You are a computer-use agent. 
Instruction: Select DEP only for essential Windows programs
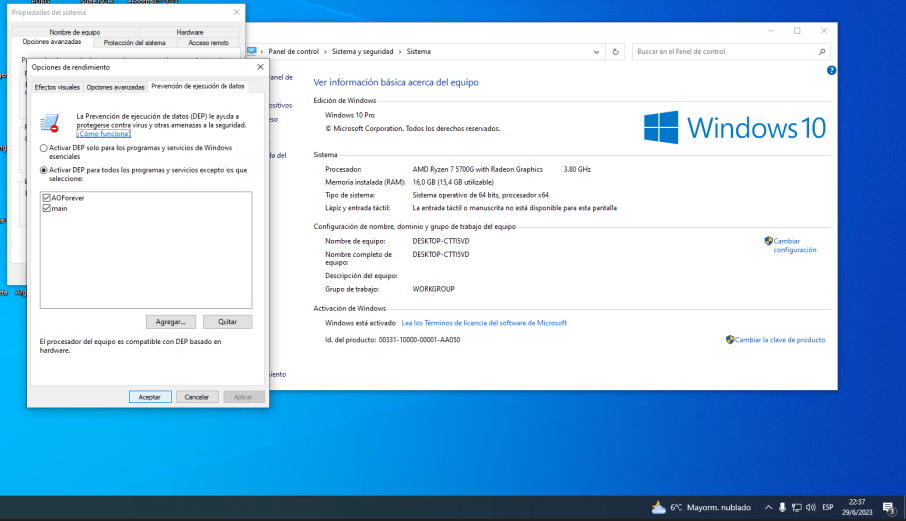(44, 148)
